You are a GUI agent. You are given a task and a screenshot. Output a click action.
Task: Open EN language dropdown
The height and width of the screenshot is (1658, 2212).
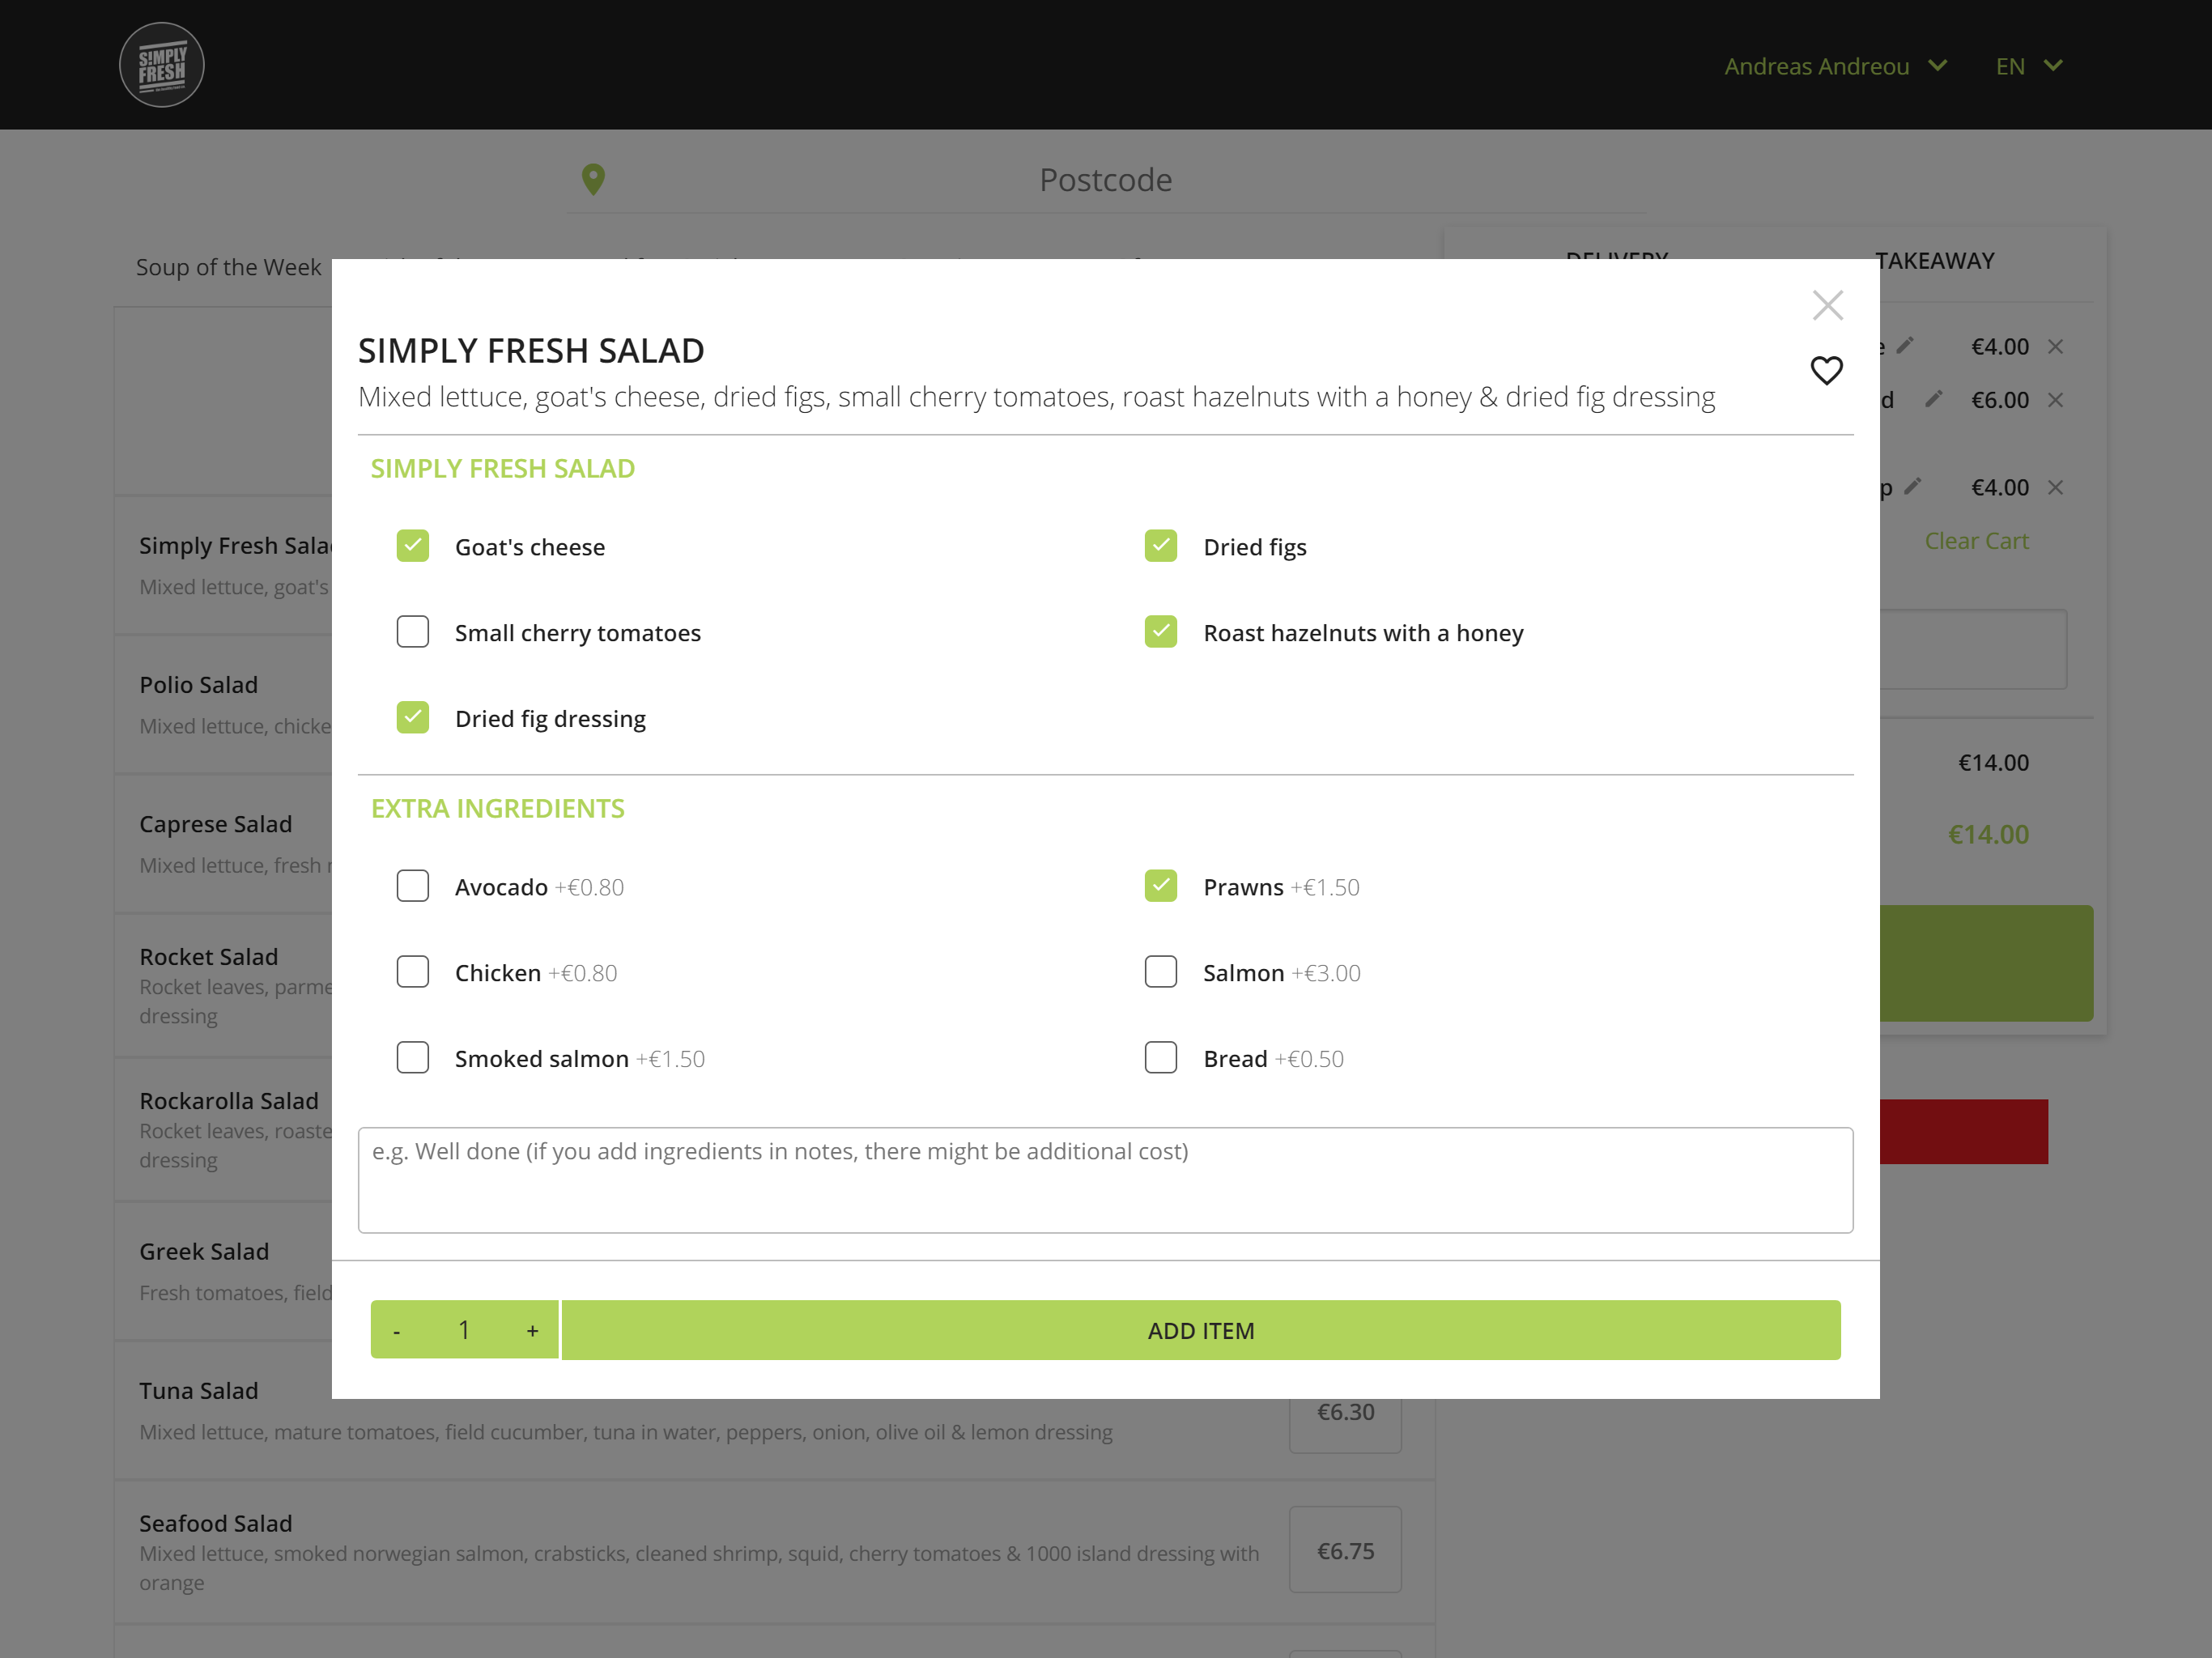(x=2028, y=66)
